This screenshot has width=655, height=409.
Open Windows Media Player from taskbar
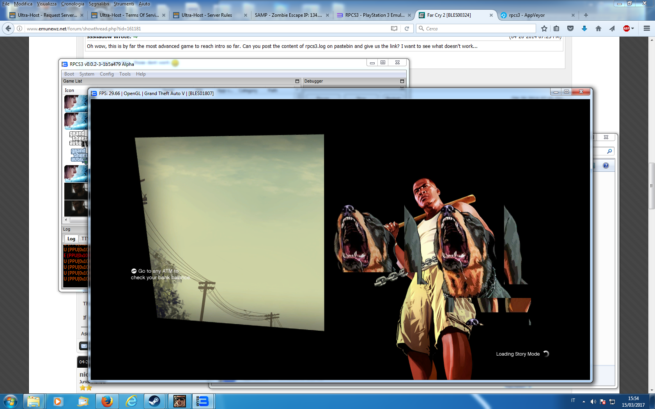pyautogui.click(x=58, y=401)
